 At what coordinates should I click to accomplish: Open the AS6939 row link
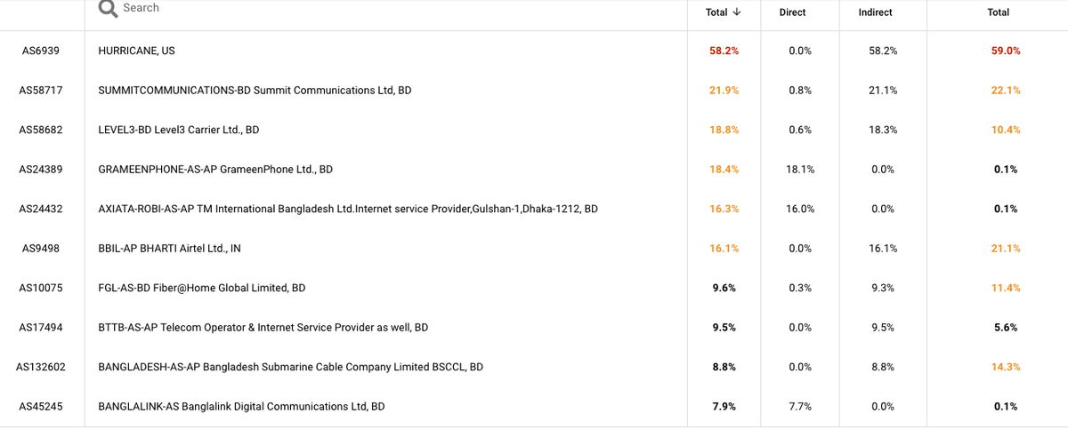41,51
